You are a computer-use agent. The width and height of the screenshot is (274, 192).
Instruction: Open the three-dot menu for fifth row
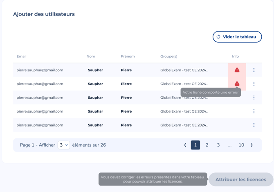(x=254, y=125)
